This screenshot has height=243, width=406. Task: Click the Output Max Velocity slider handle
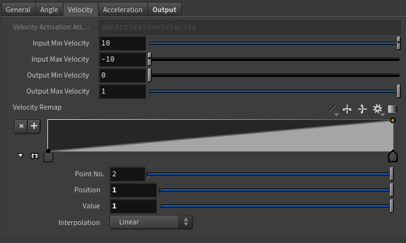(398, 91)
